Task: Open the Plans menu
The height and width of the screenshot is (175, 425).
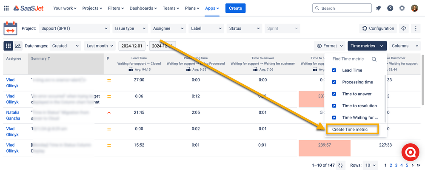Action: 192,8
